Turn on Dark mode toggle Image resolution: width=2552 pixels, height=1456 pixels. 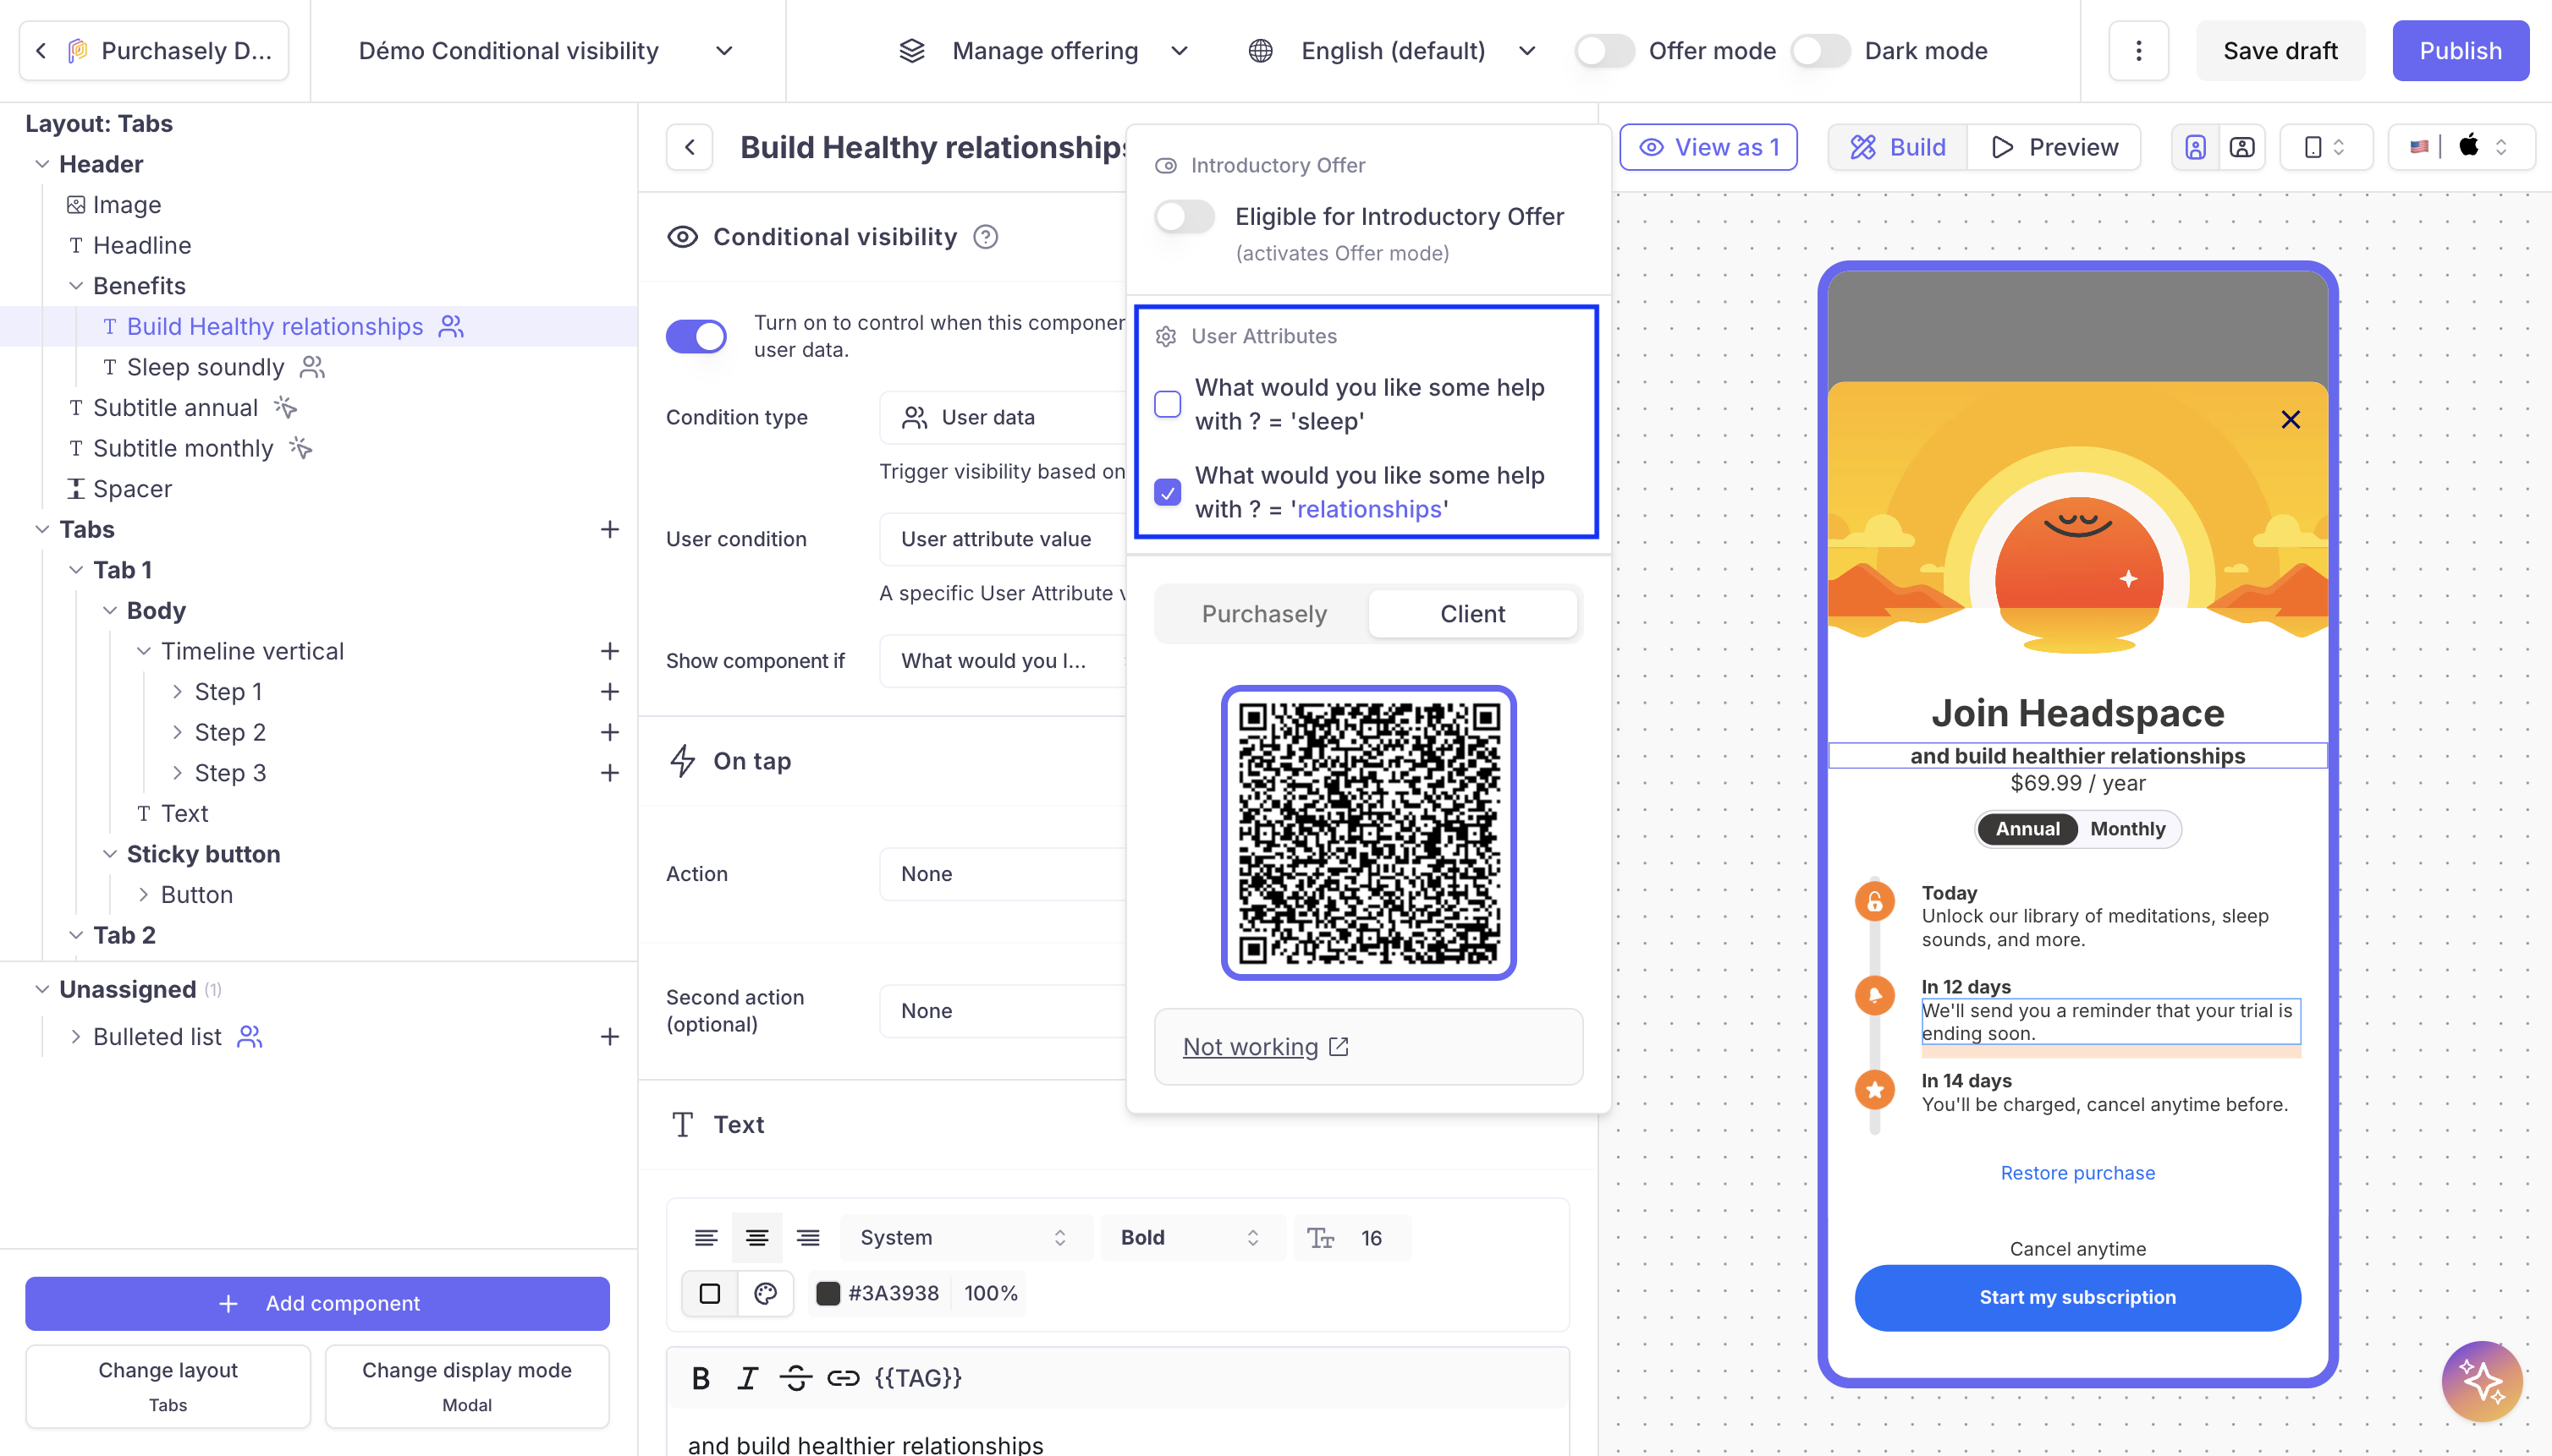[x=1819, y=51]
